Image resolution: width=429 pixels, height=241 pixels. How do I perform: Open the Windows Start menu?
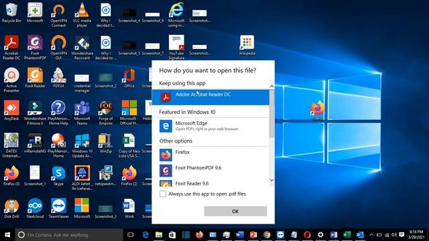pyautogui.click(x=7, y=235)
